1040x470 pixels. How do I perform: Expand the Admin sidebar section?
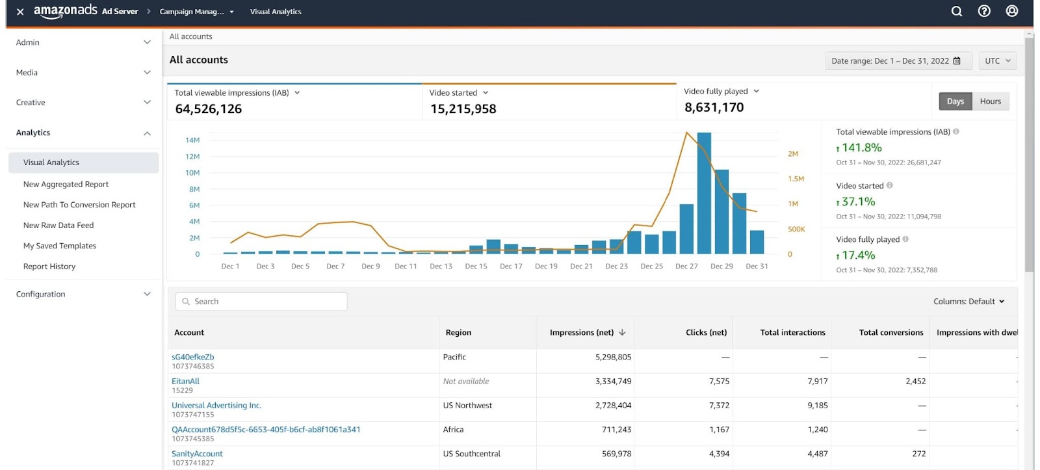click(x=83, y=42)
